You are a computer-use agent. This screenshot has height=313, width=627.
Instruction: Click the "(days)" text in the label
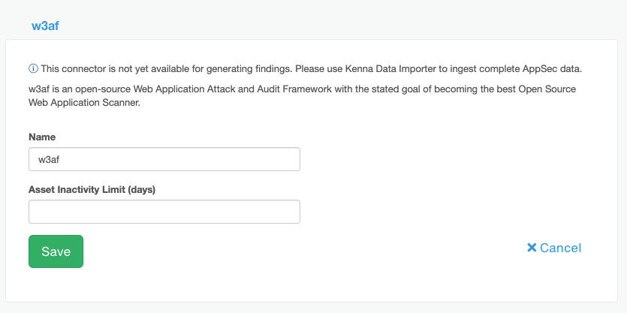141,190
